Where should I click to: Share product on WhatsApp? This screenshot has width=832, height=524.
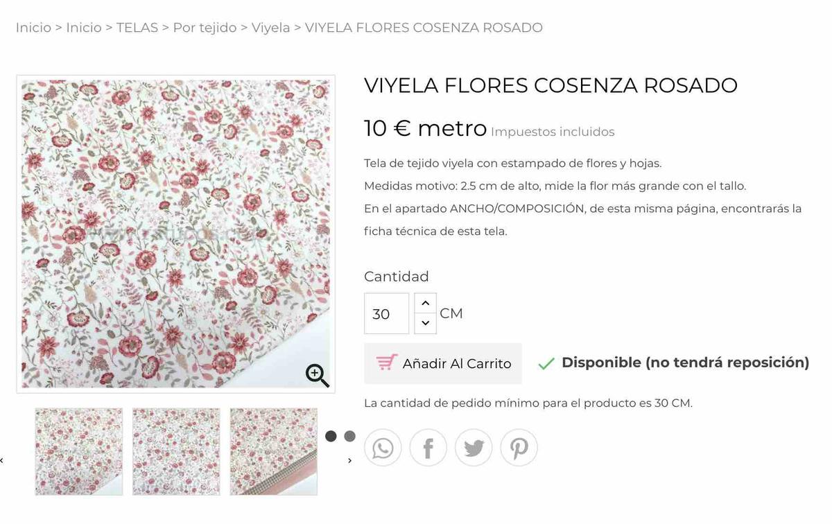pyautogui.click(x=383, y=448)
